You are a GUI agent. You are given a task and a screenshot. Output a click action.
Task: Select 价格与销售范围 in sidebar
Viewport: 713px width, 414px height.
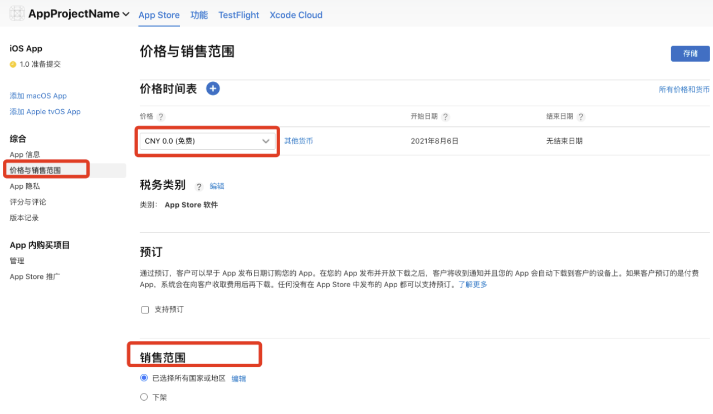click(35, 170)
